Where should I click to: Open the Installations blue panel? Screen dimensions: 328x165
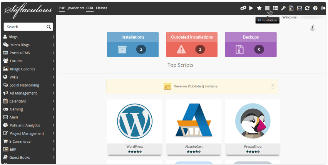[x=133, y=45]
